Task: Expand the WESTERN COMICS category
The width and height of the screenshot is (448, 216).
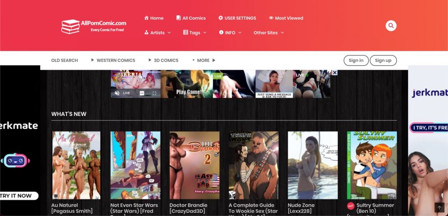Action: tap(113, 60)
